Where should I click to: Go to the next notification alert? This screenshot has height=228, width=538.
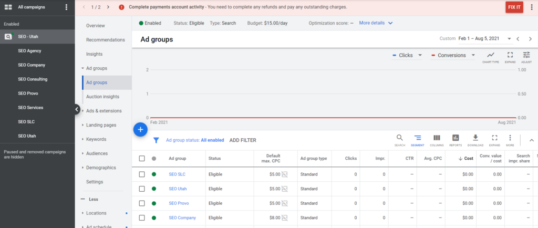pos(108,7)
